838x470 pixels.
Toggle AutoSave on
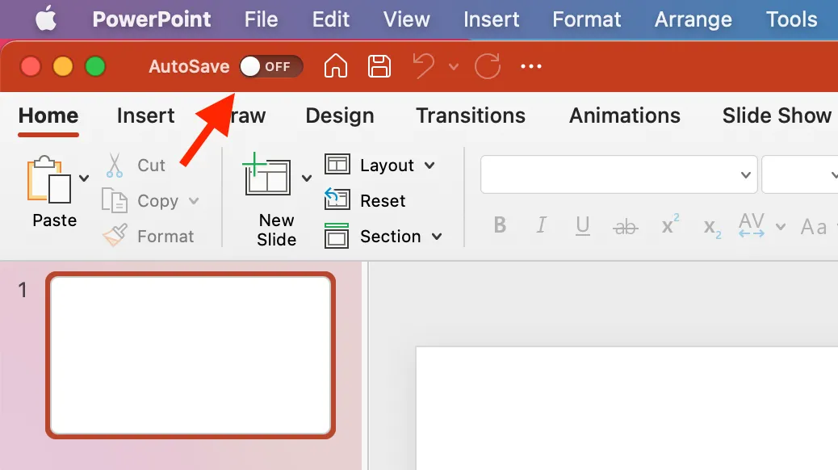pos(270,66)
